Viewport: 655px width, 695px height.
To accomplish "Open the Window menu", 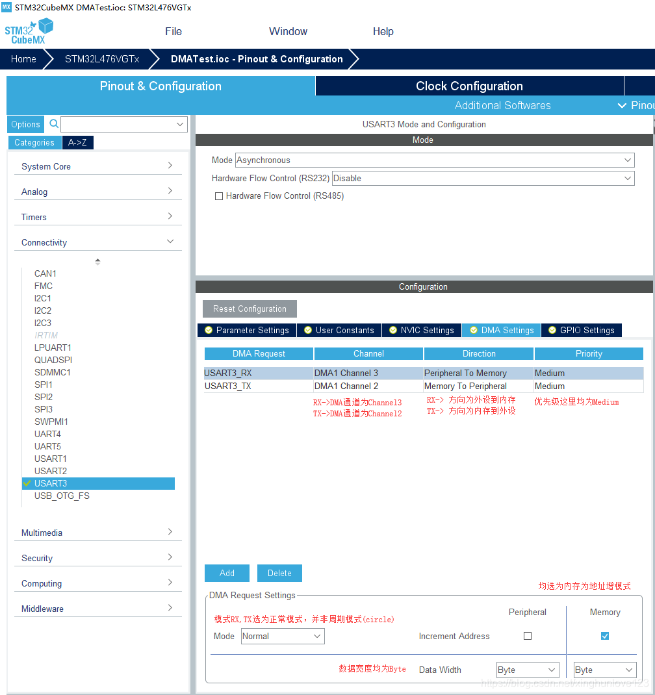I will [288, 31].
